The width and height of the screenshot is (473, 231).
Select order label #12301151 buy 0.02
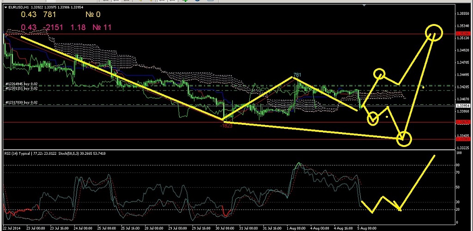pos(21,88)
